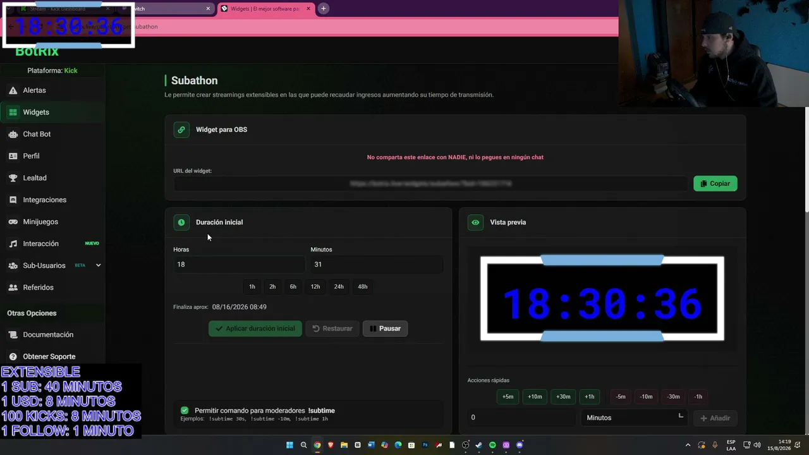809x455 pixels.
Task: Click link icon beside Widget para OBS
Action: click(181, 130)
